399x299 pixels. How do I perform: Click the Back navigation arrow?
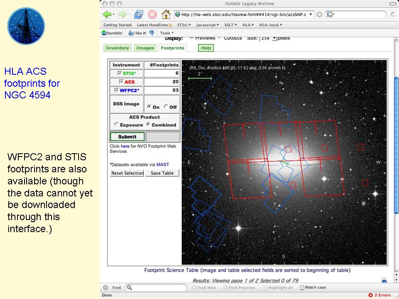[x=107, y=14]
